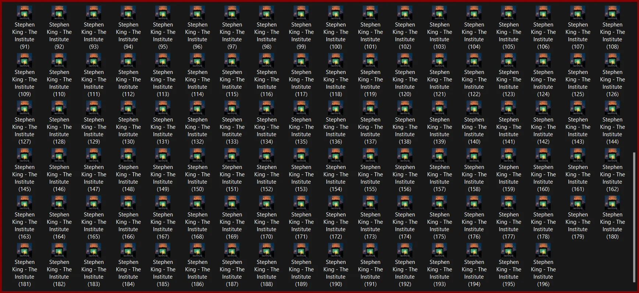
Task: Click the album art icon of file (183)
Action: [x=94, y=251]
